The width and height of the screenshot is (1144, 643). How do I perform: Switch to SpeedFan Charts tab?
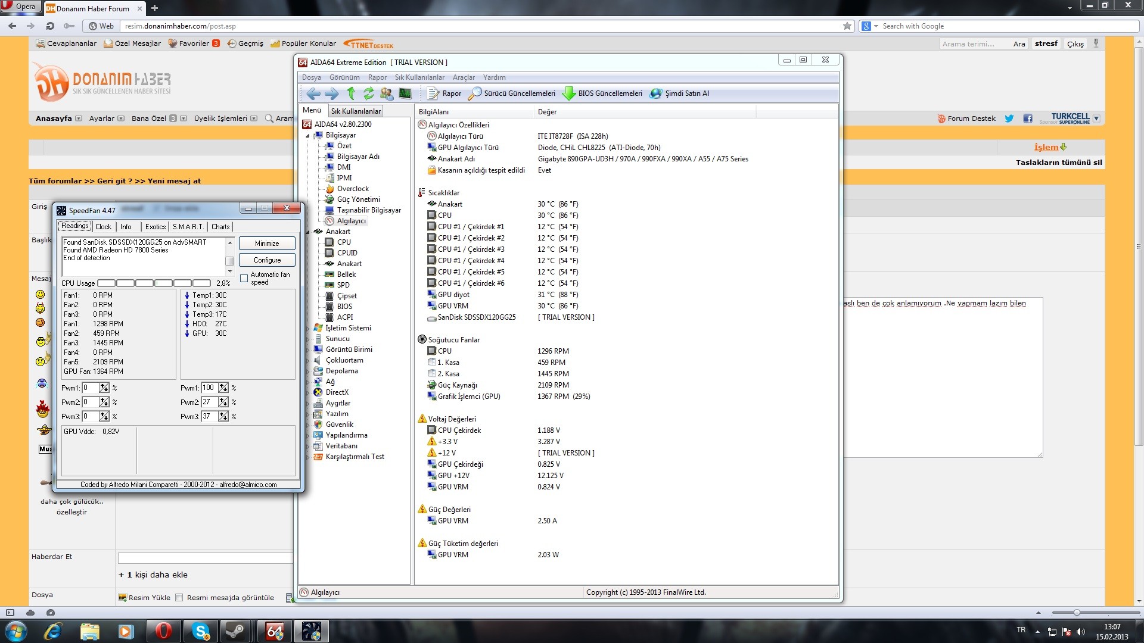pyautogui.click(x=220, y=227)
